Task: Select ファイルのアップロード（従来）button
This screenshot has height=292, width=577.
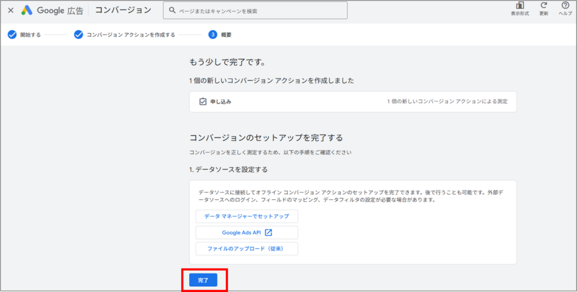Action: click(246, 249)
